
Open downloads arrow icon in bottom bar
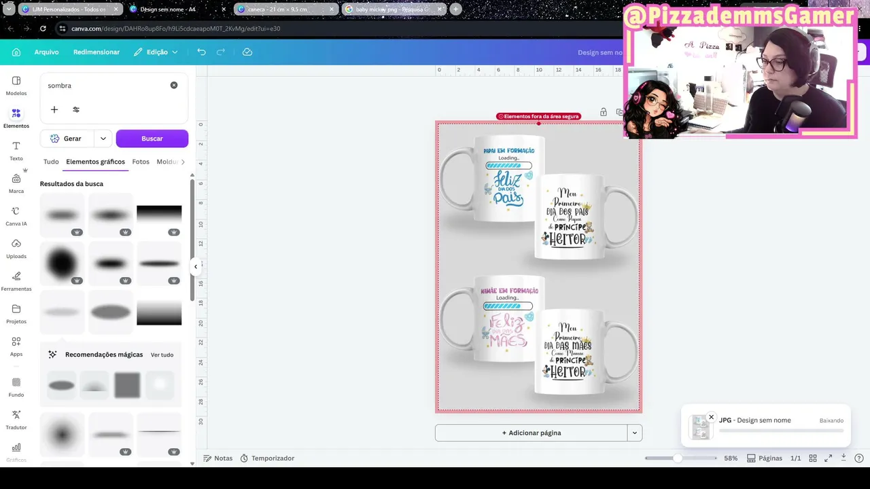click(x=843, y=458)
